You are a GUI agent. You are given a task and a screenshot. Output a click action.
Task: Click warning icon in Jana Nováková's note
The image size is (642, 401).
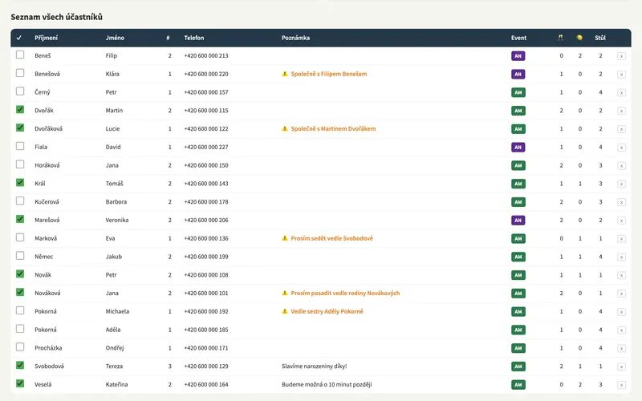285,293
